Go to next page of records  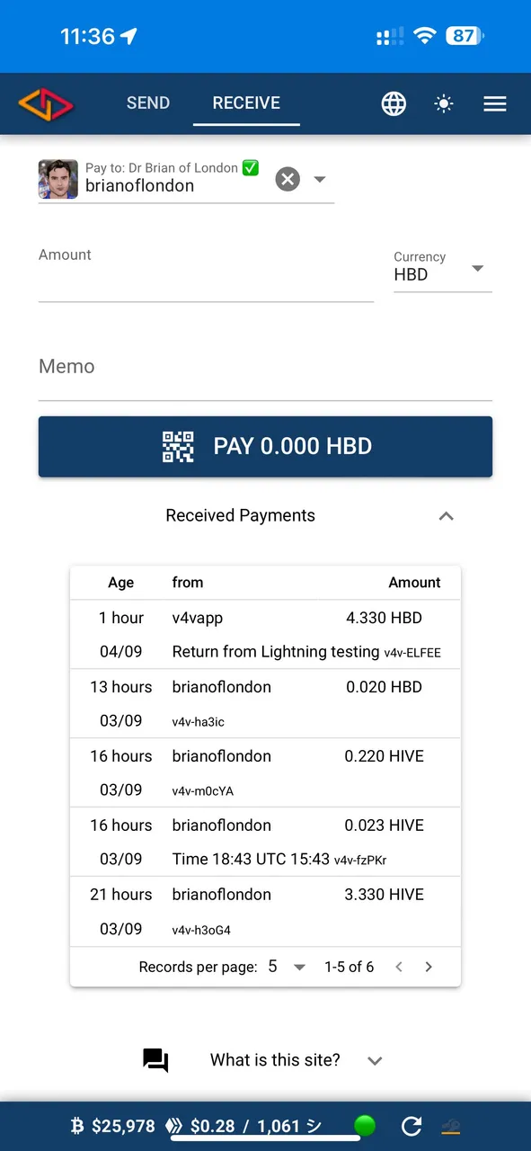[x=429, y=967]
